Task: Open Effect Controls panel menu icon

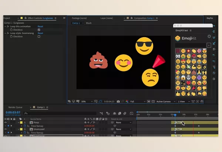Action: (55, 18)
